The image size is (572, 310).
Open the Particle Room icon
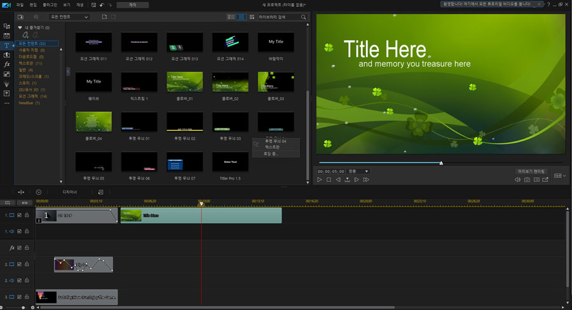[6, 84]
